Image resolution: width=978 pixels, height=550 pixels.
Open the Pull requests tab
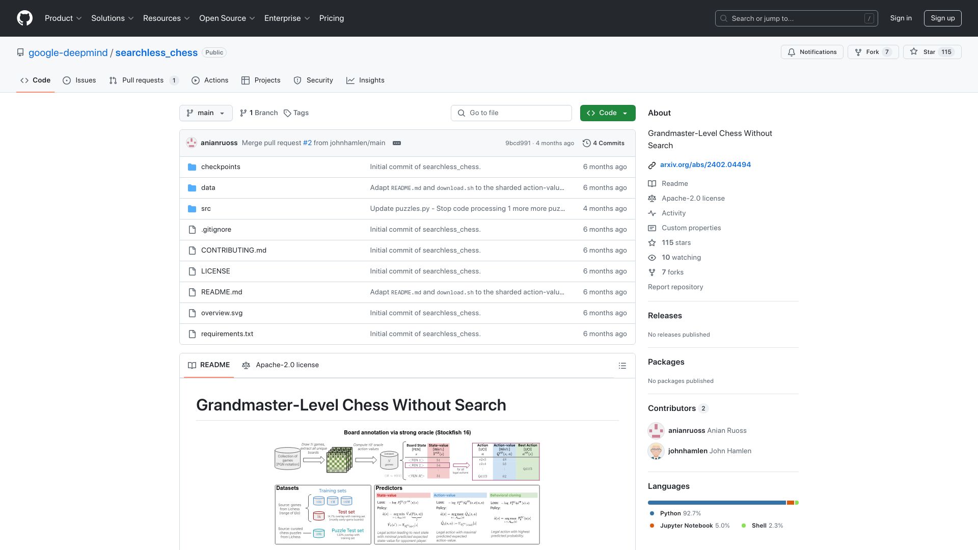(x=144, y=80)
